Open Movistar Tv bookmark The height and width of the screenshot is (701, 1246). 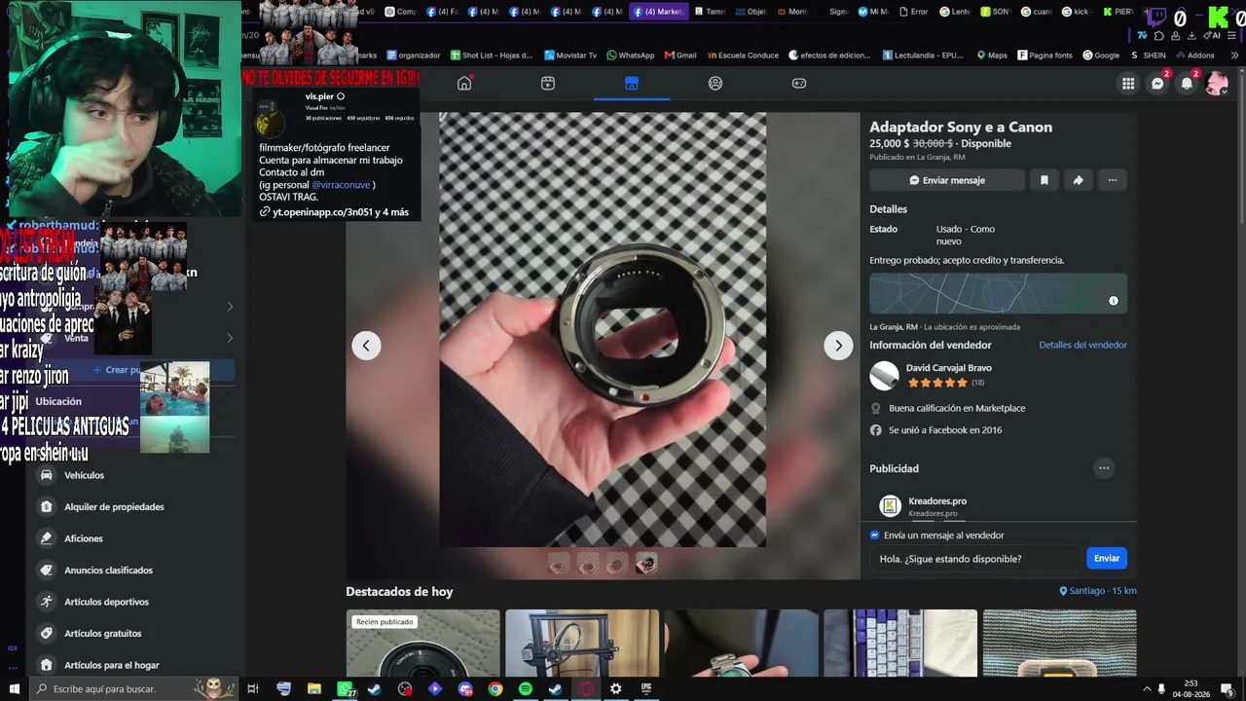click(x=570, y=55)
